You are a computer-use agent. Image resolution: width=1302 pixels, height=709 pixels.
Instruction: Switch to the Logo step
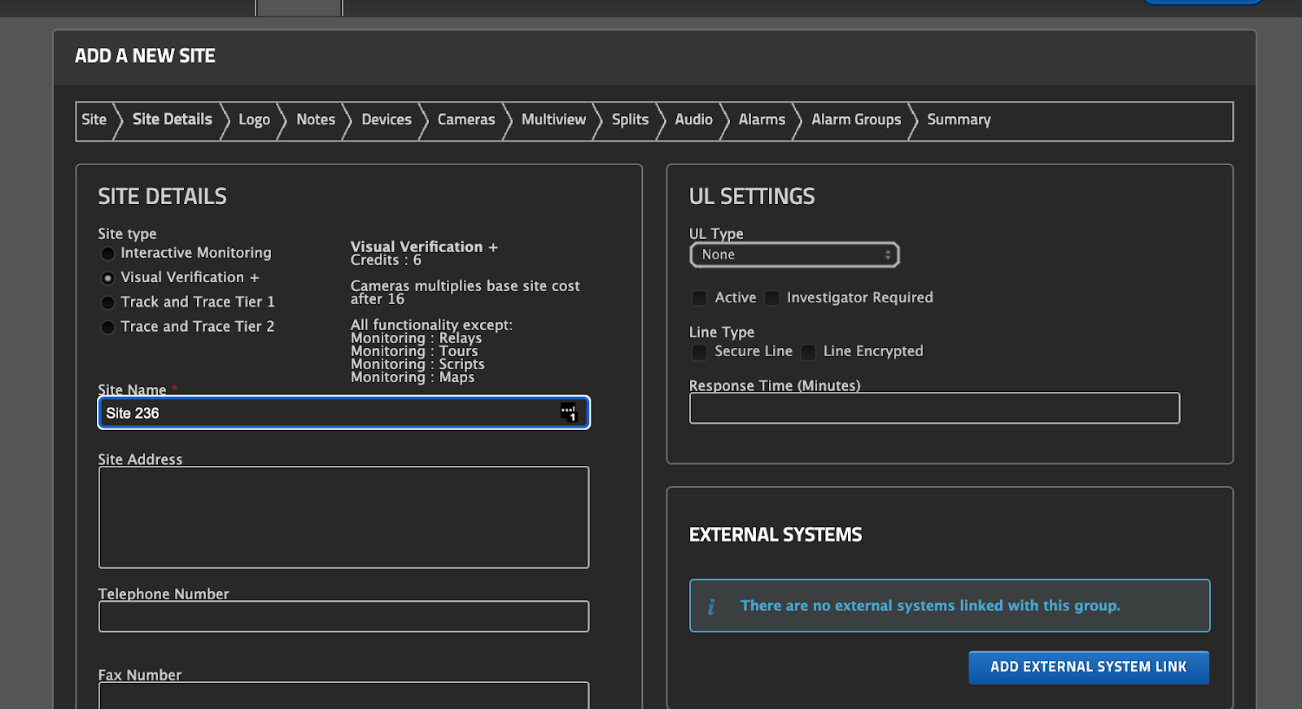pyautogui.click(x=254, y=120)
